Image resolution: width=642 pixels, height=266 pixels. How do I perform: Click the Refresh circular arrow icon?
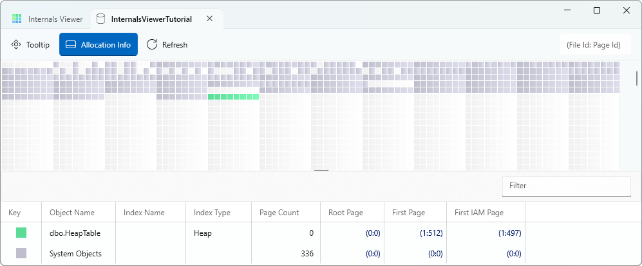pyautogui.click(x=152, y=44)
